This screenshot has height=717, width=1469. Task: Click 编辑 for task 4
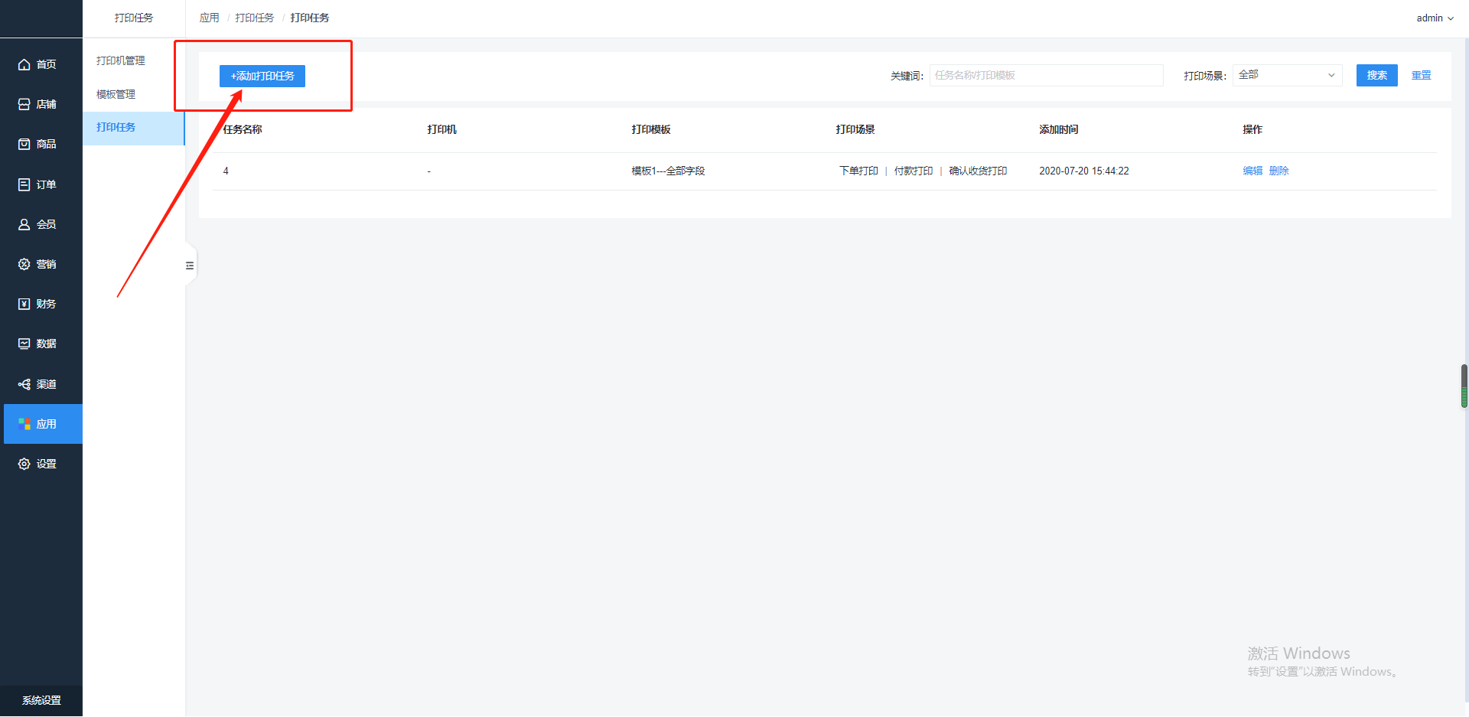click(x=1252, y=171)
